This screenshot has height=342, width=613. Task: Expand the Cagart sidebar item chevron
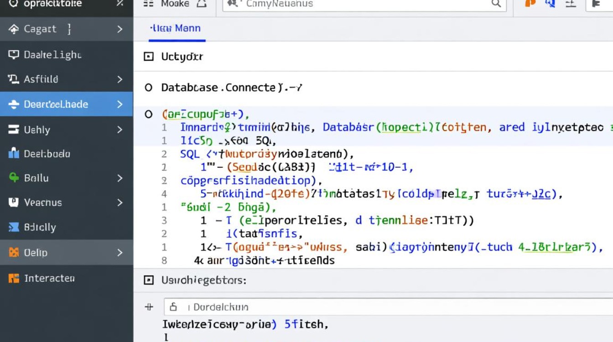[119, 29]
